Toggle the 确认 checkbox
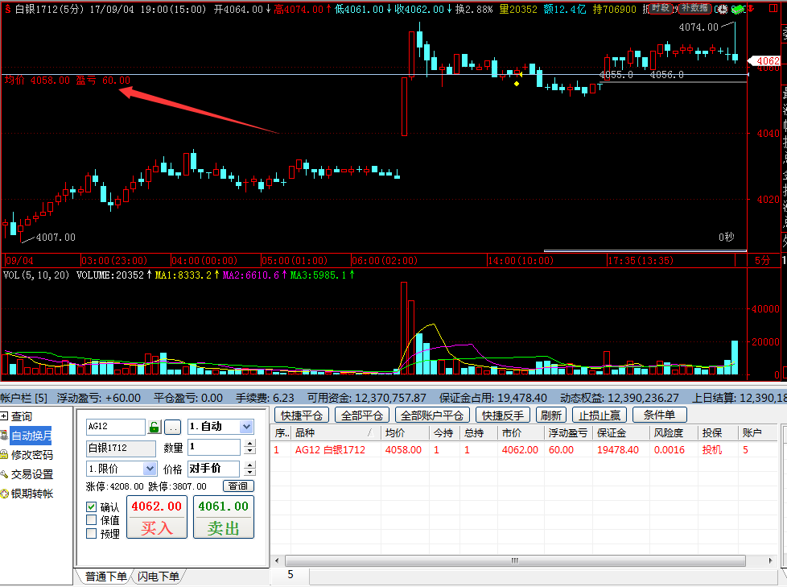Image resolution: width=787 pixels, height=587 pixels. coord(92,507)
